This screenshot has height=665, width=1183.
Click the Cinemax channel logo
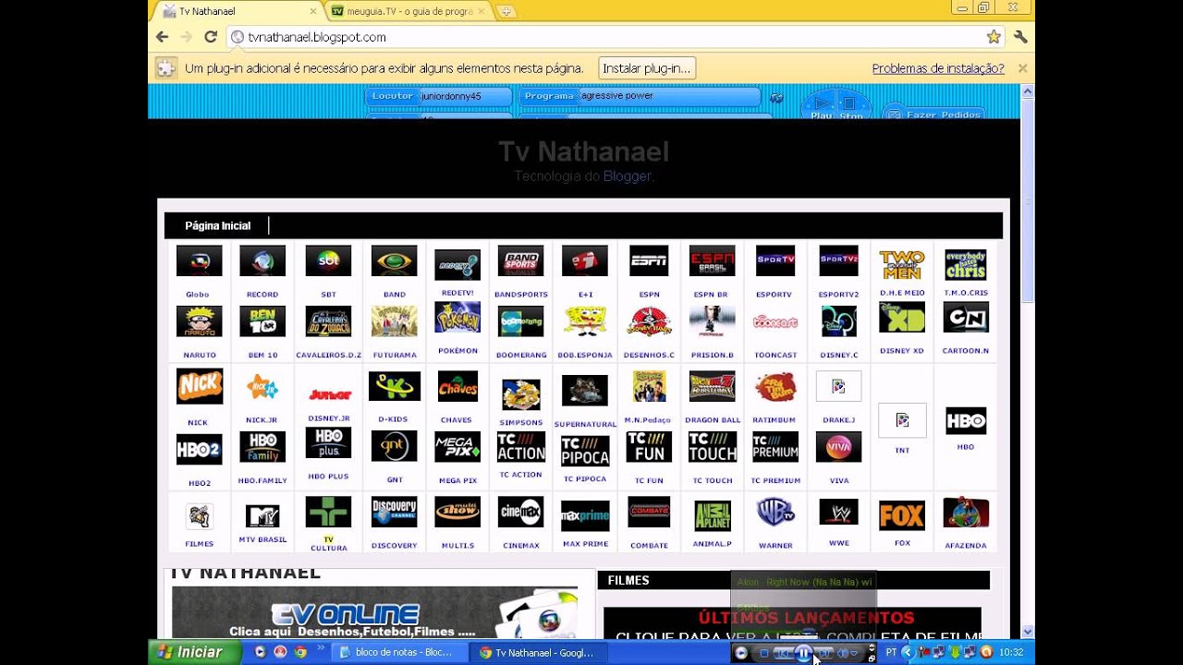[520, 512]
